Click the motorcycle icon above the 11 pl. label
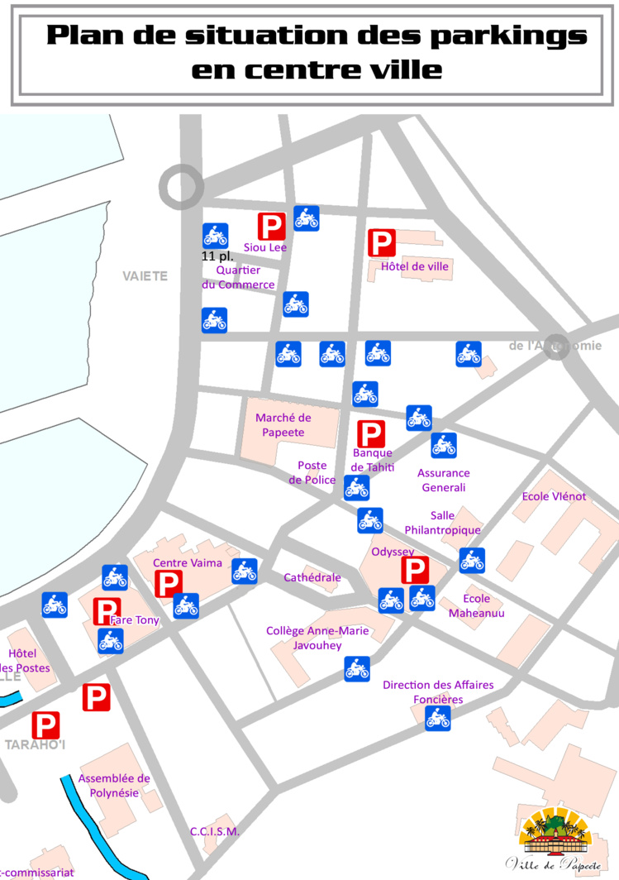 tap(216, 236)
